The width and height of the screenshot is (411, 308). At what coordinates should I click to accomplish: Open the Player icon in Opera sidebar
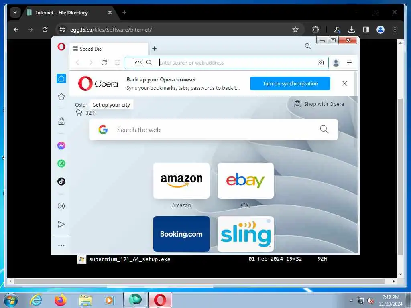pos(61,206)
